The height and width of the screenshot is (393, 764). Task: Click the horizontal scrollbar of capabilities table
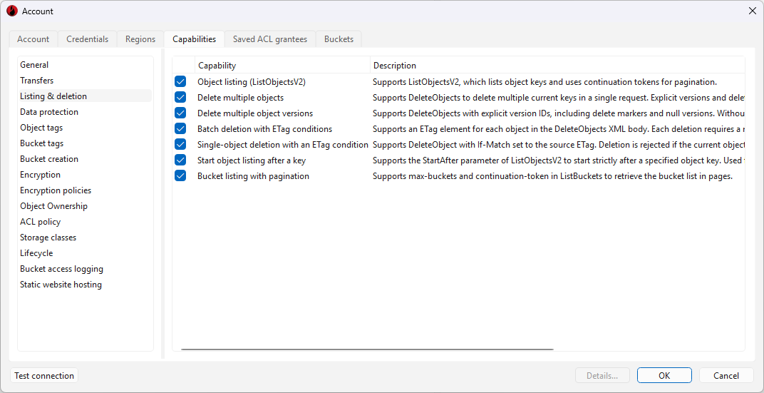pyautogui.click(x=367, y=349)
